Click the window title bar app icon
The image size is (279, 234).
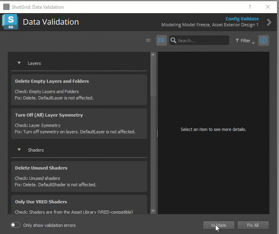(6, 7)
